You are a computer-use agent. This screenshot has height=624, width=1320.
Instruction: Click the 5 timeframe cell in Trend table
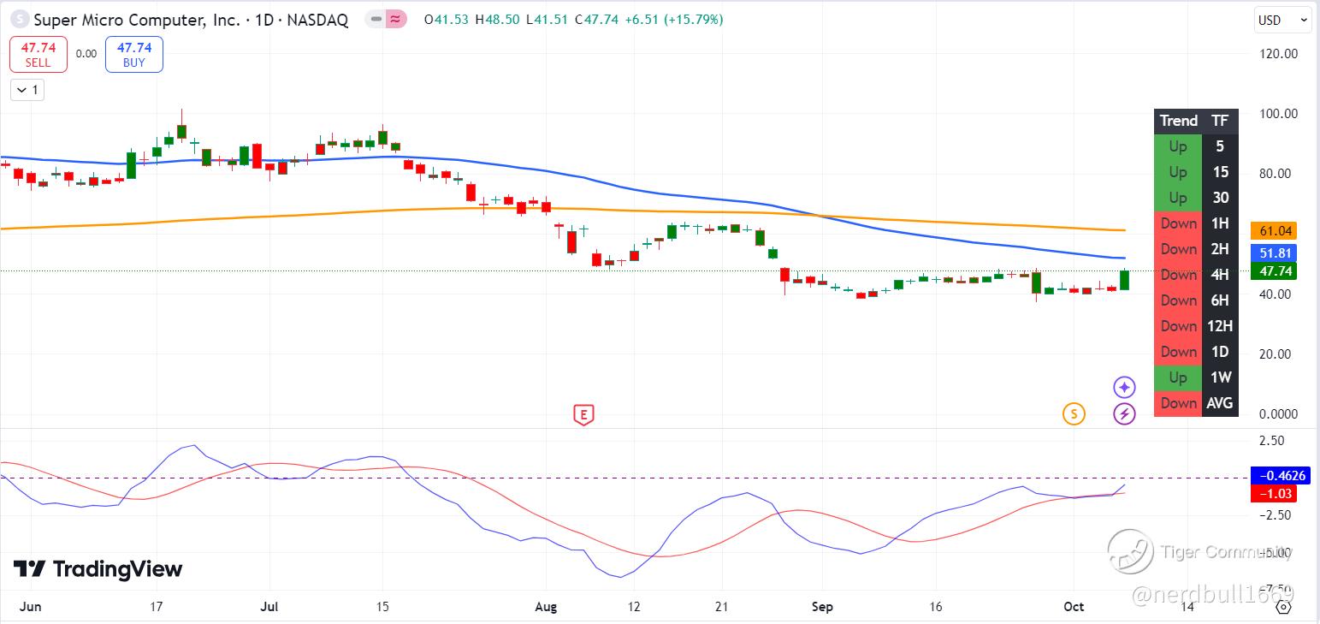[1220, 146]
